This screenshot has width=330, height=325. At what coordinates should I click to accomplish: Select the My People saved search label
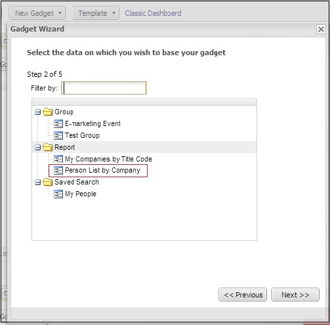tap(81, 194)
